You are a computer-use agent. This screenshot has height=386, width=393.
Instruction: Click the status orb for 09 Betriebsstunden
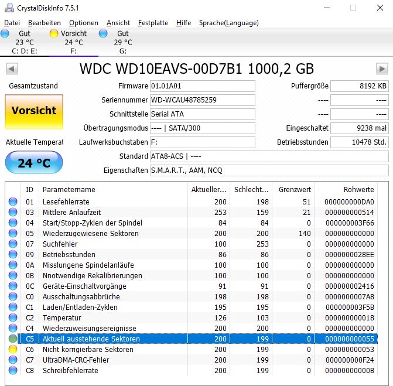(x=13, y=254)
